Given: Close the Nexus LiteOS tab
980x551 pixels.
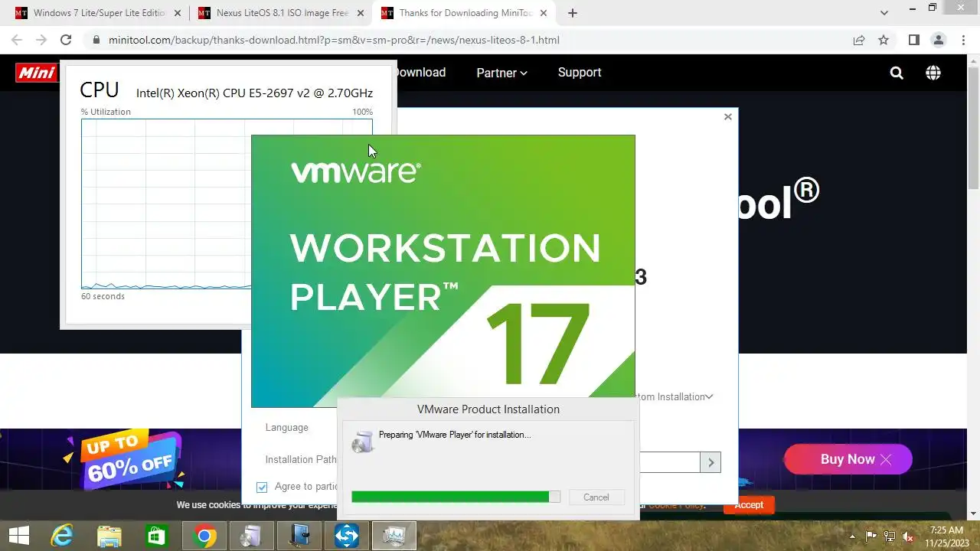Looking at the screenshot, I should 361,13.
